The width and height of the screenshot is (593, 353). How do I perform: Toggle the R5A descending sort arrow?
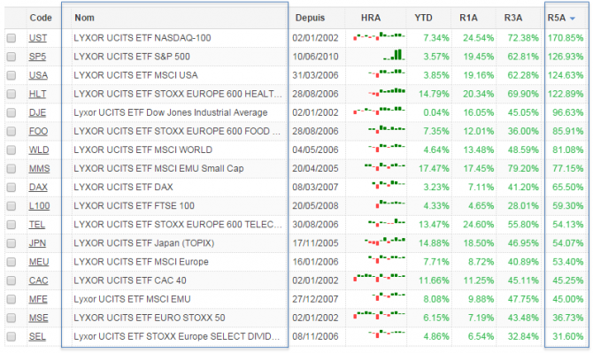pyautogui.click(x=572, y=19)
